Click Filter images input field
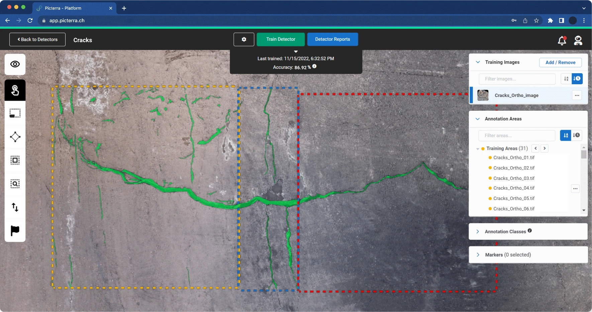The image size is (592, 312). coord(517,79)
